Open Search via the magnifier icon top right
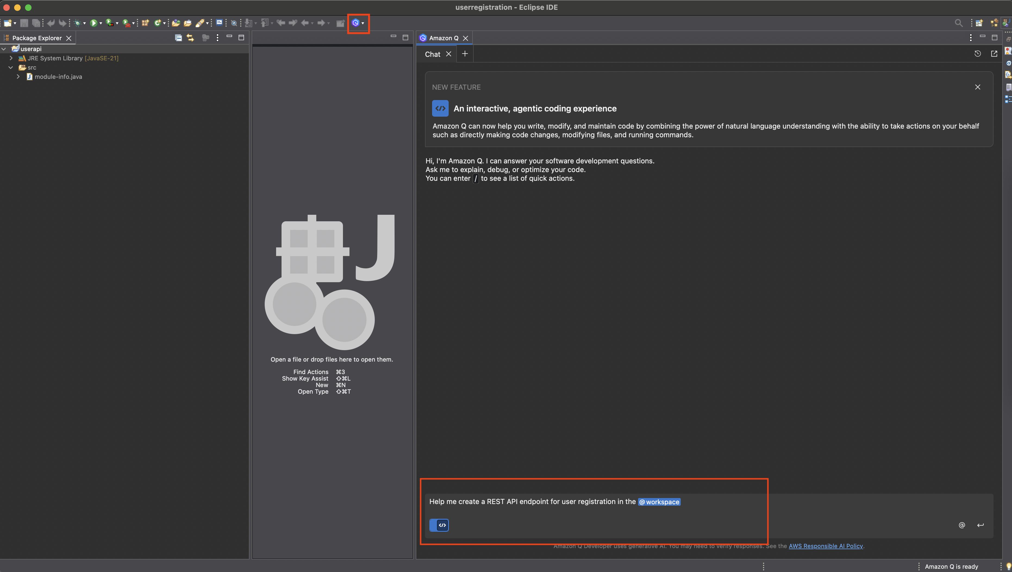The height and width of the screenshot is (572, 1012). pyautogui.click(x=958, y=23)
